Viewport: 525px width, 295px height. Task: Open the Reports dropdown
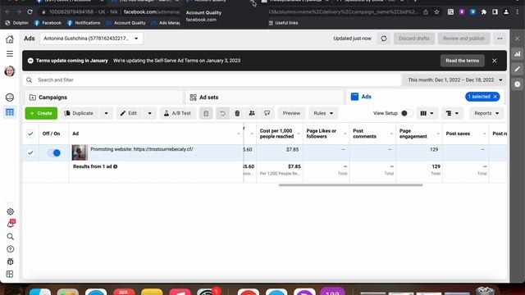[486, 113]
